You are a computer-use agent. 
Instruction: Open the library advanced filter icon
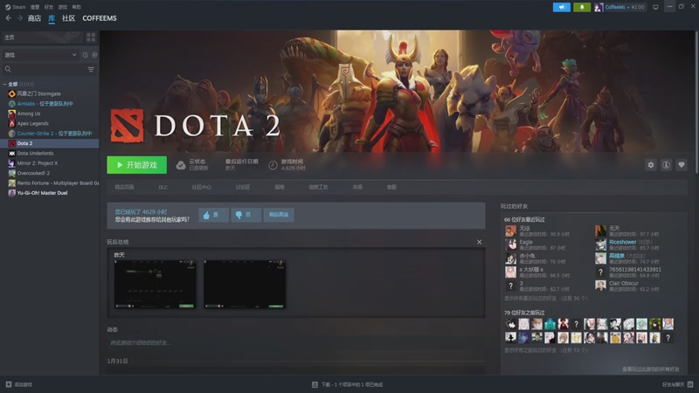click(91, 70)
